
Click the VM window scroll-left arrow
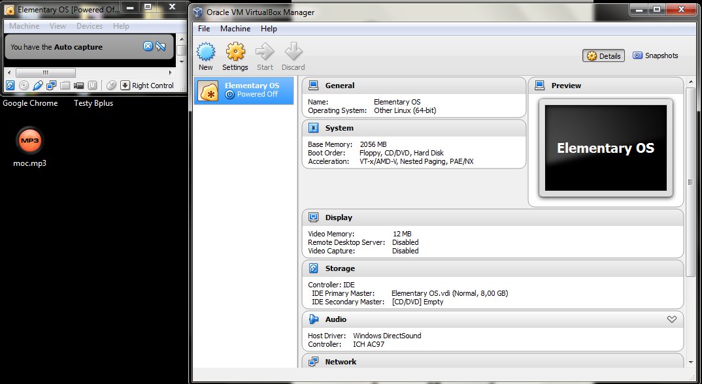tap(10, 72)
